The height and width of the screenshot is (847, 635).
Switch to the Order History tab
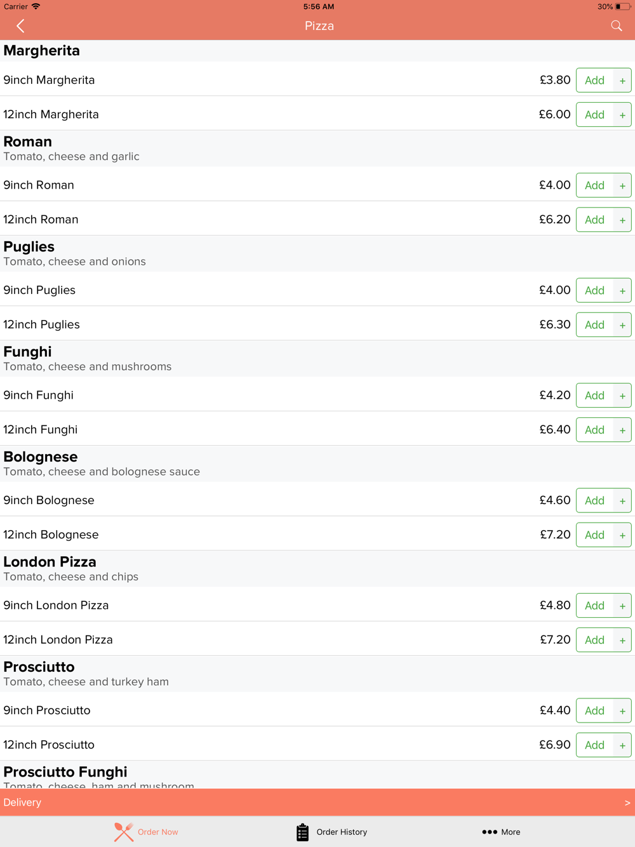(331, 832)
